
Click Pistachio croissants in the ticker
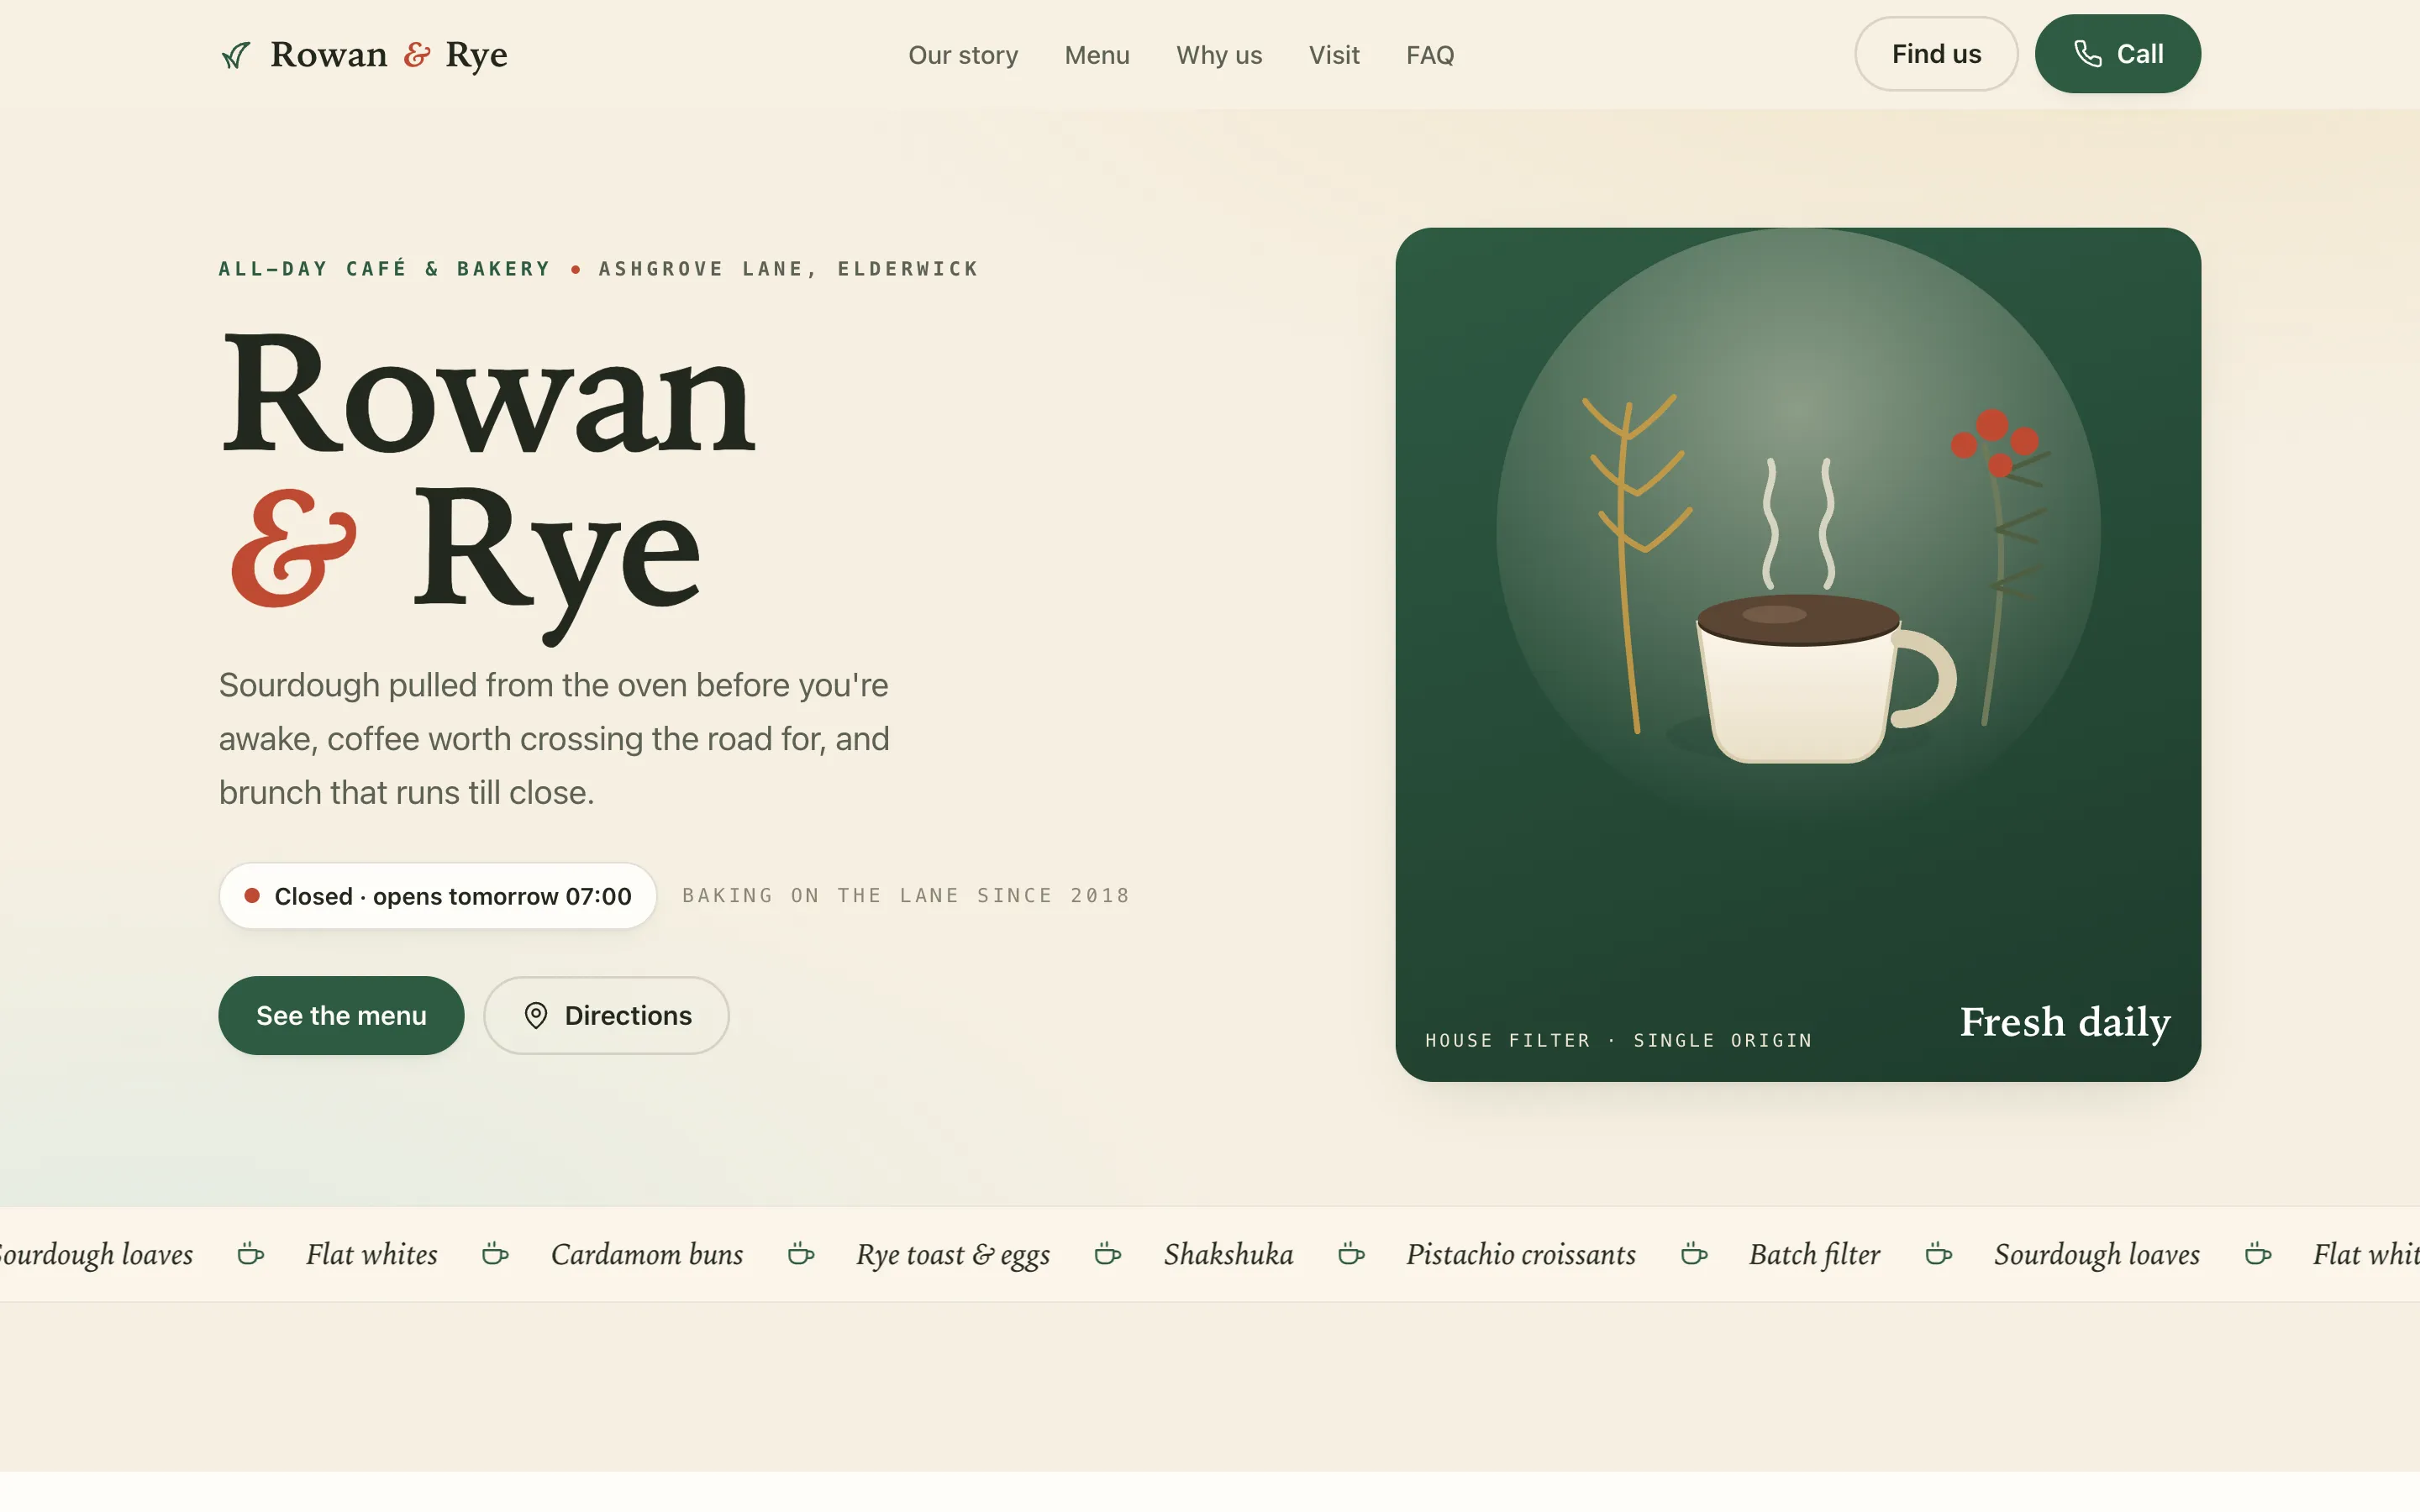coord(1521,1254)
